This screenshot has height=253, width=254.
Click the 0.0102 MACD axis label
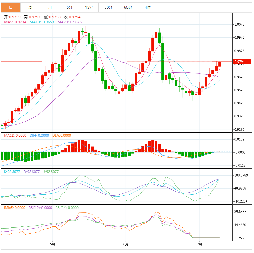(239, 139)
